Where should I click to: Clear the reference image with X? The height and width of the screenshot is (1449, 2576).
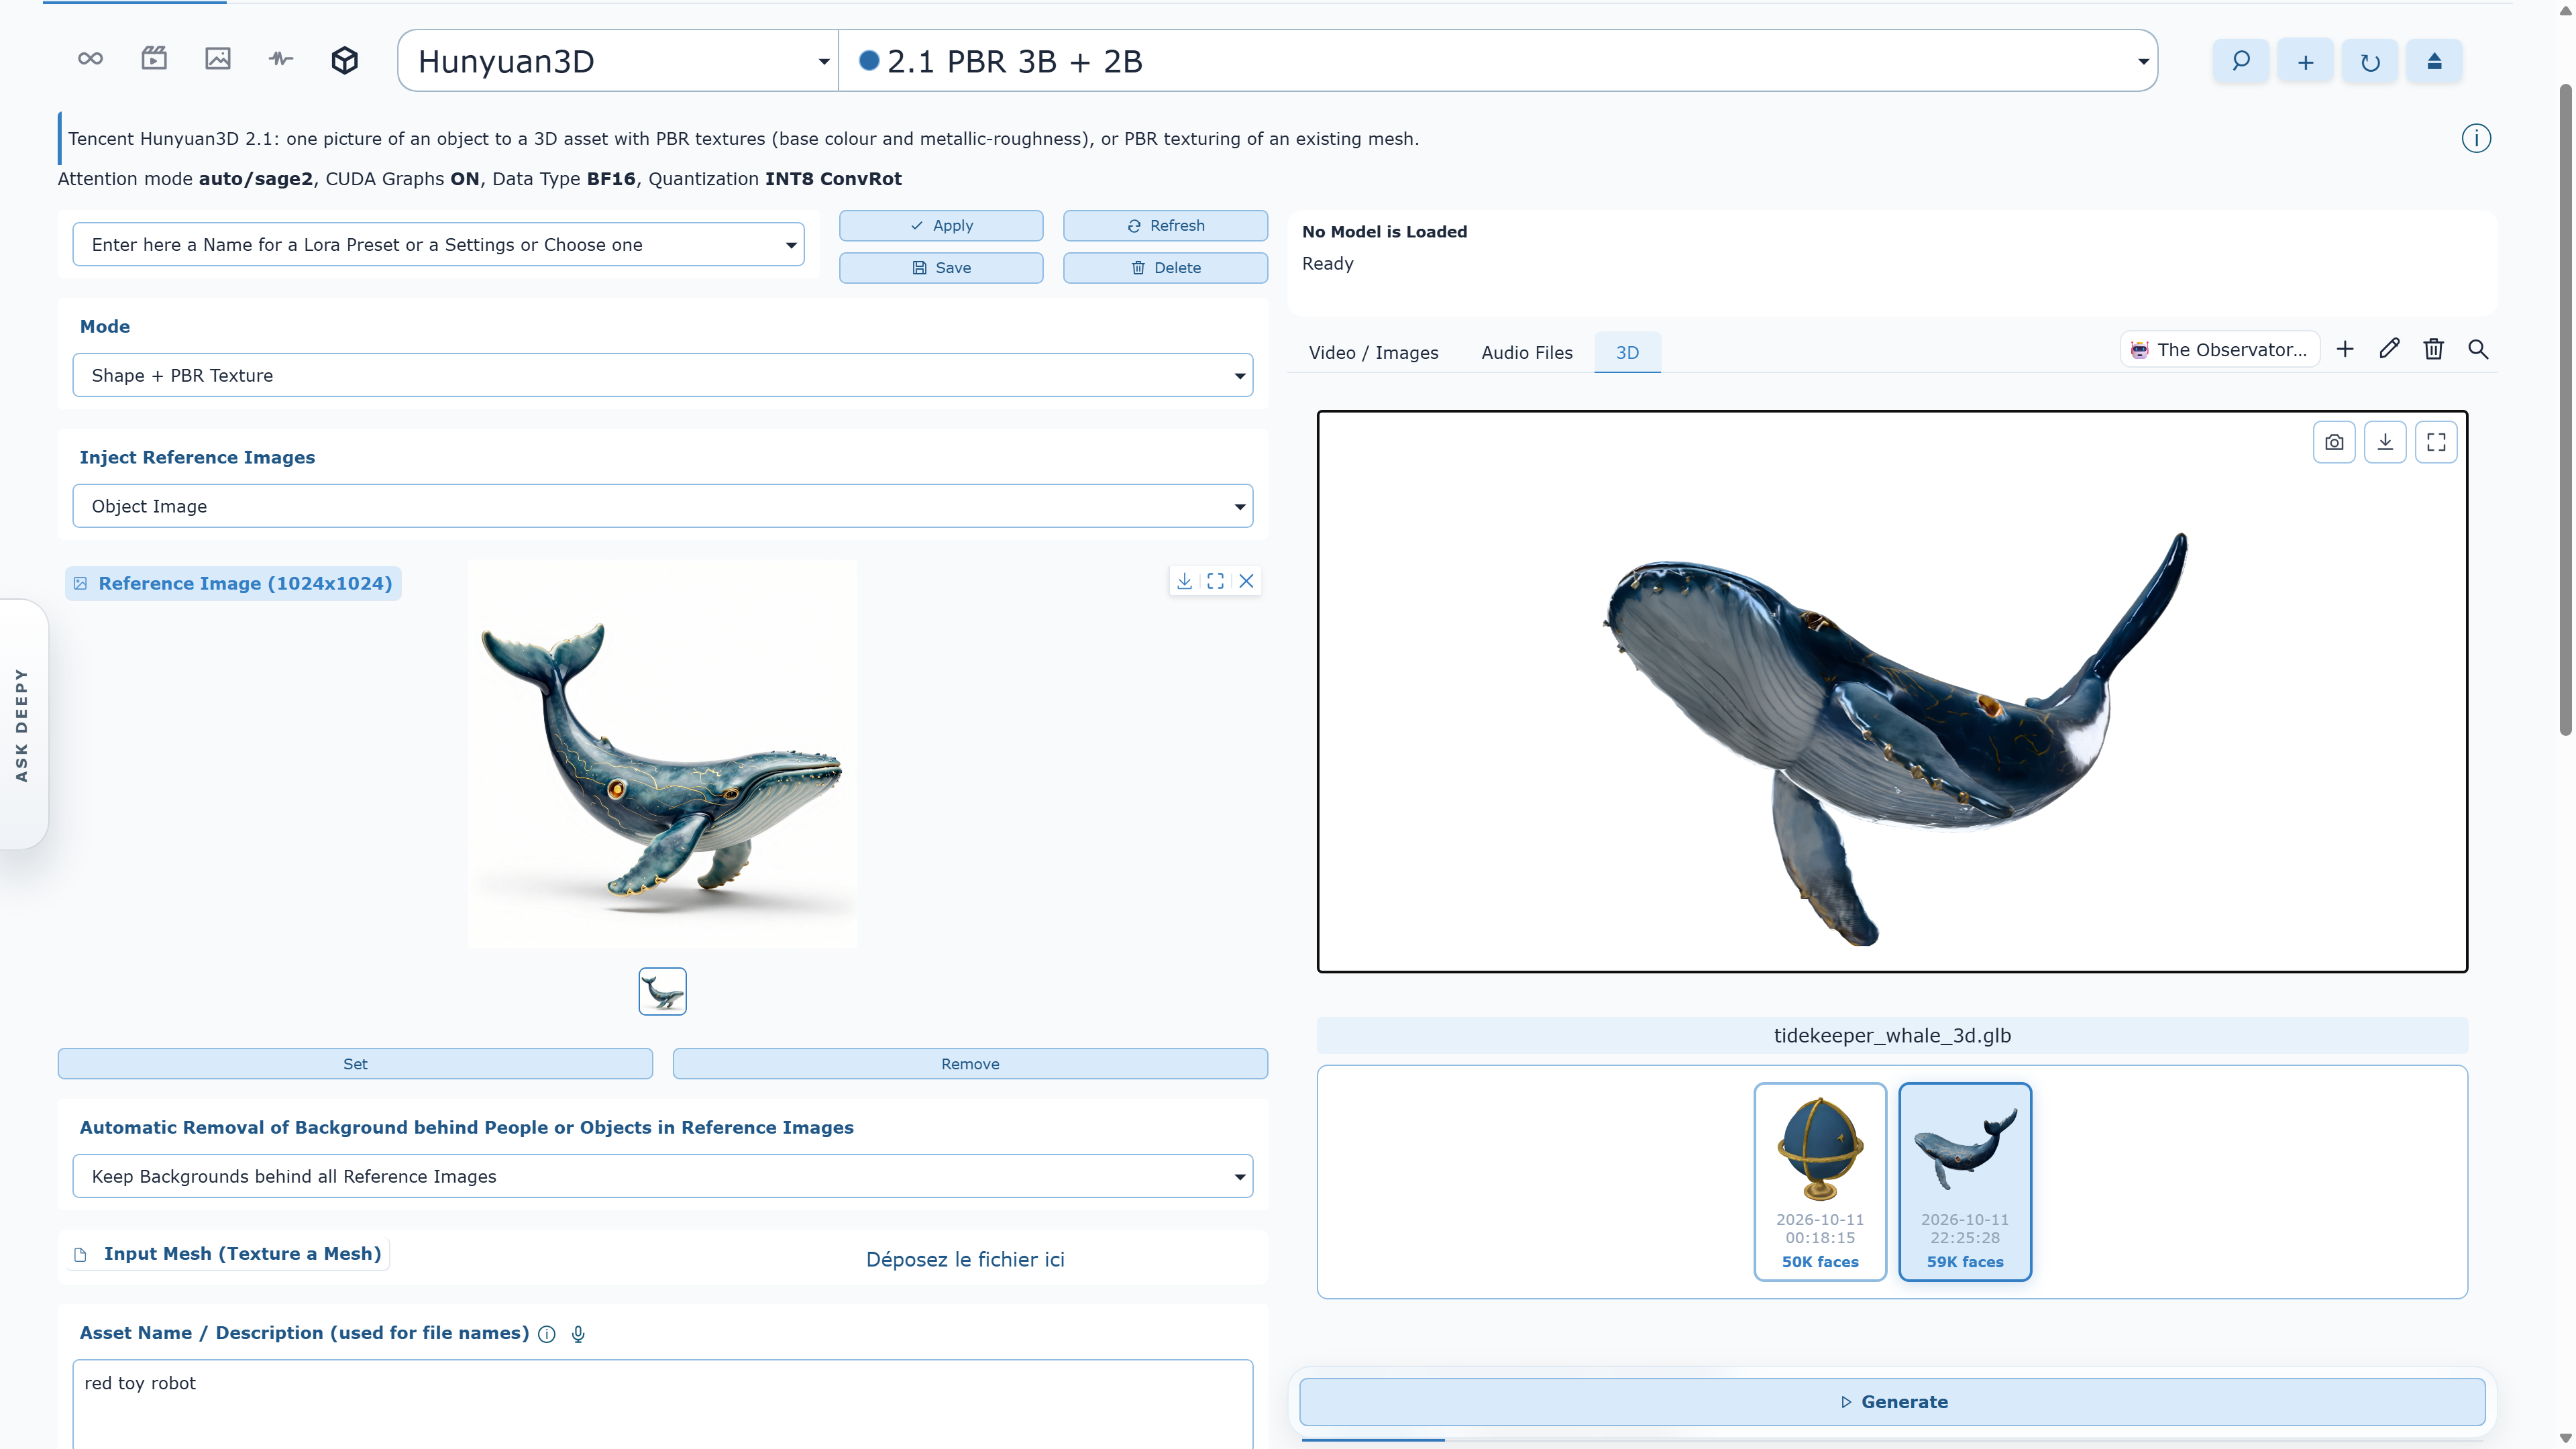tap(1246, 581)
